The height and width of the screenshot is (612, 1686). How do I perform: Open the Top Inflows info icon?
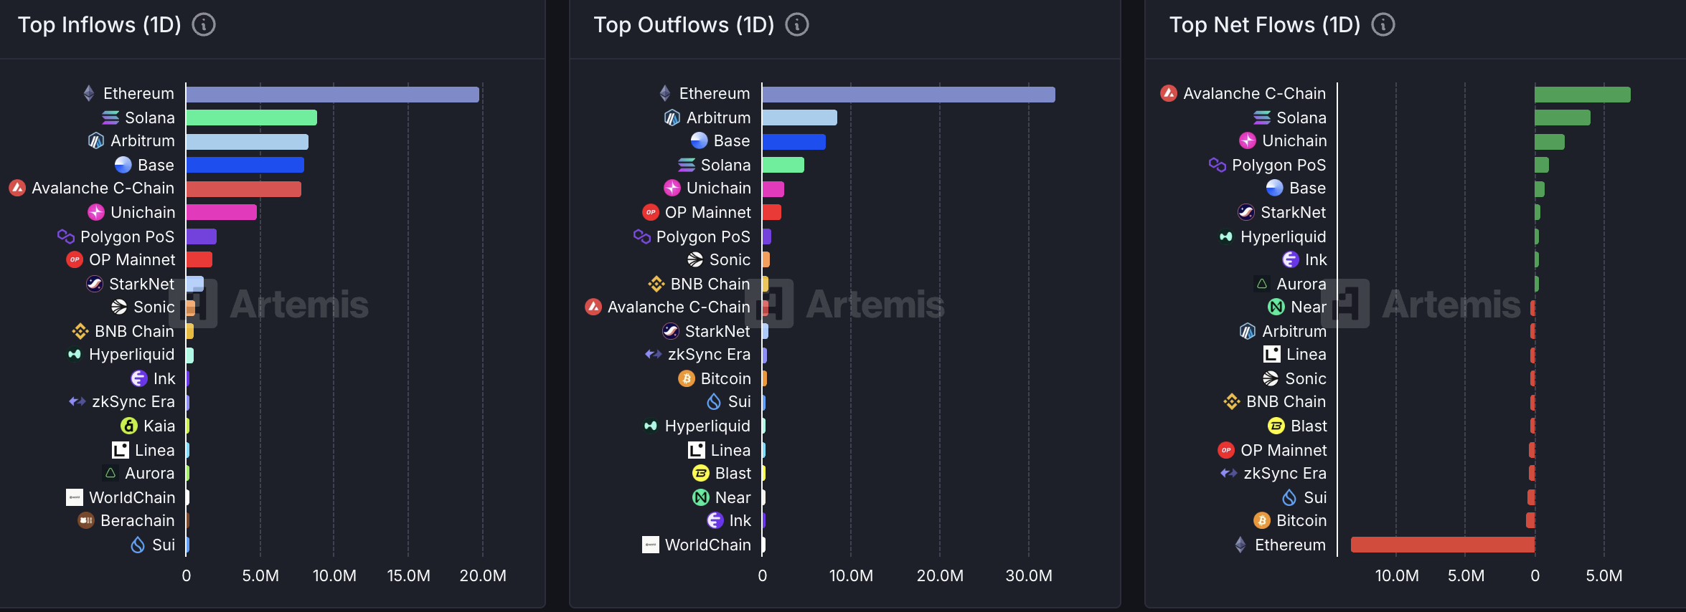(204, 25)
